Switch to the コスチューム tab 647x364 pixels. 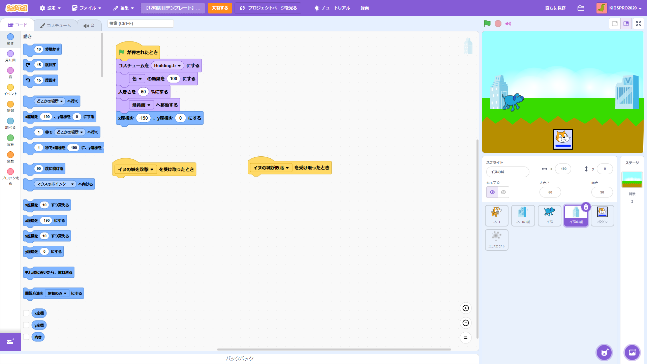pos(56,25)
